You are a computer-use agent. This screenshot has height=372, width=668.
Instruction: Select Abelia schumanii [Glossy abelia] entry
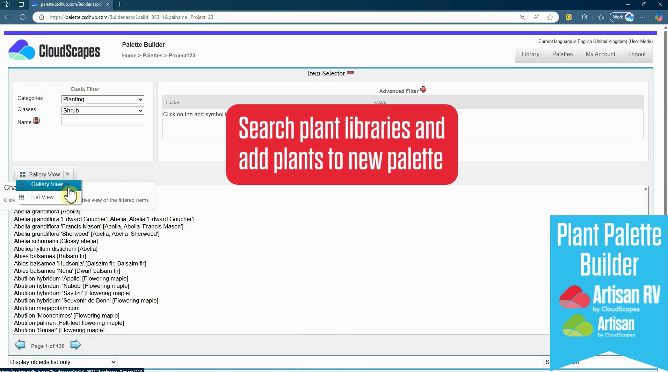coord(56,241)
